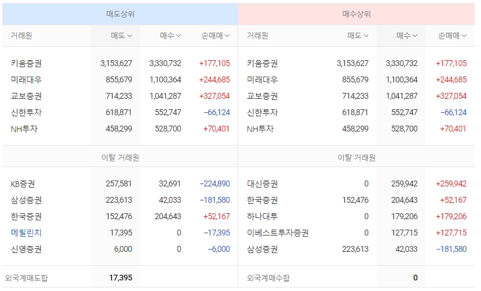481x291 pixels.
Task: Click 신영증권 net value −6,000
Action: [x=219, y=249]
